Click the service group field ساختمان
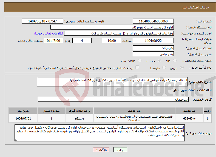 113,99
